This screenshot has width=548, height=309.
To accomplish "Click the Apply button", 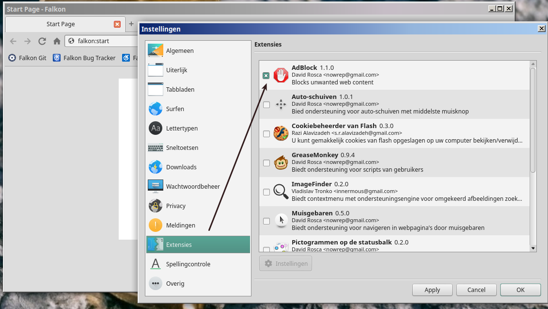I will pos(432,290).
